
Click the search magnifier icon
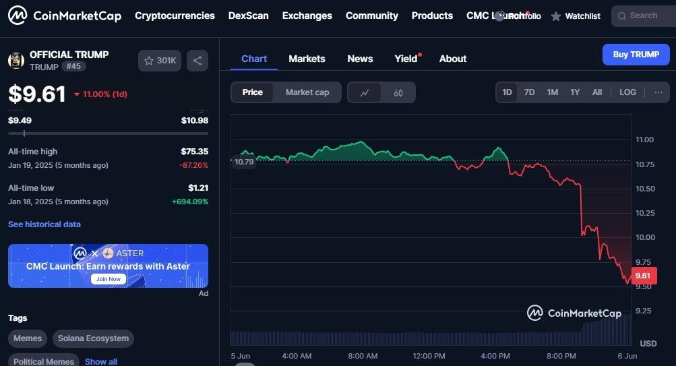[x=622, y=16]
